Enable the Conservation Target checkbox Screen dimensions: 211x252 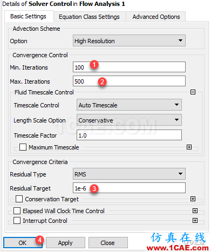pyautogui.click(x=19, y=199)
